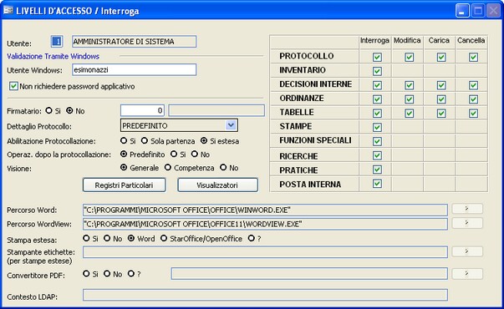Screen dimensions: 504x309
Task: Toggle FUNZIONI SPECIALI Interroga checkbox
Action: click(377, 141)
